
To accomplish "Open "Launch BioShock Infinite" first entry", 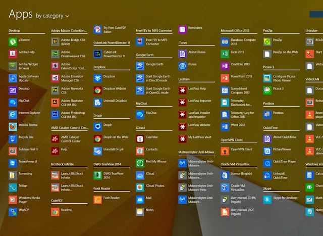I will pyautogui.click(x=67, y=175).
